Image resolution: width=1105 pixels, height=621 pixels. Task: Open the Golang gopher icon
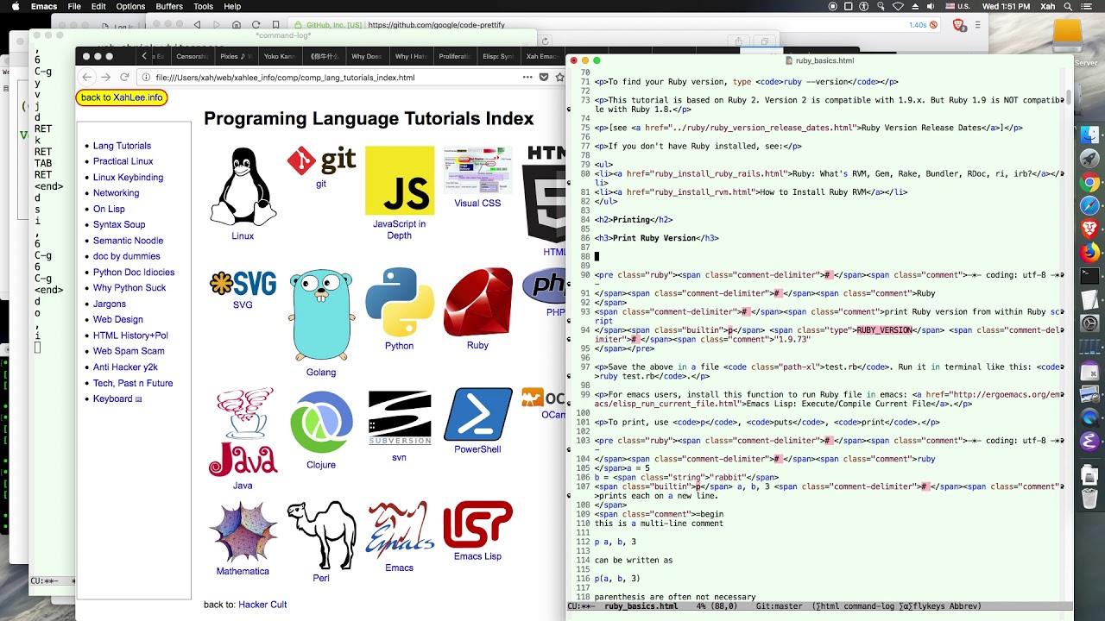click(321, 316)
